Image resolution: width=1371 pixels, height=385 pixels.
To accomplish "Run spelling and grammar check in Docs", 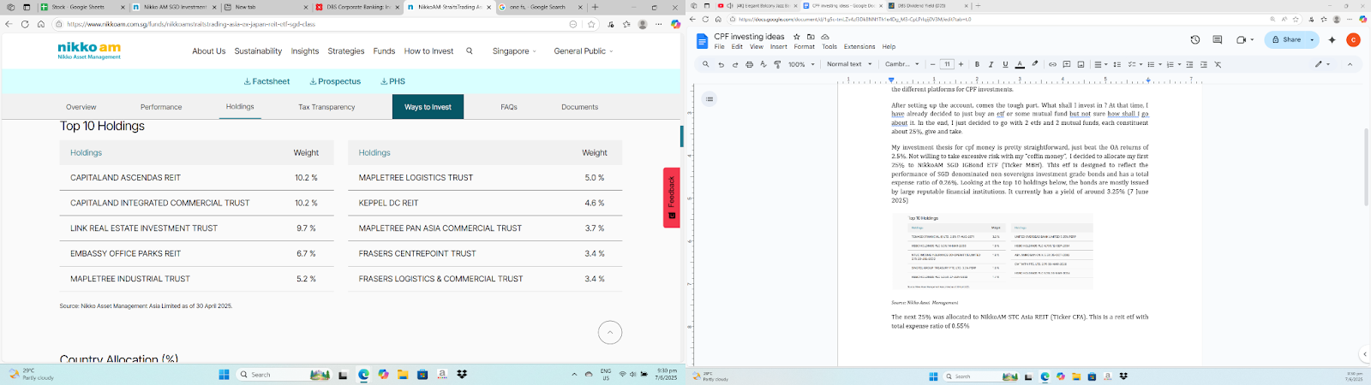I will tap(763, 64).
